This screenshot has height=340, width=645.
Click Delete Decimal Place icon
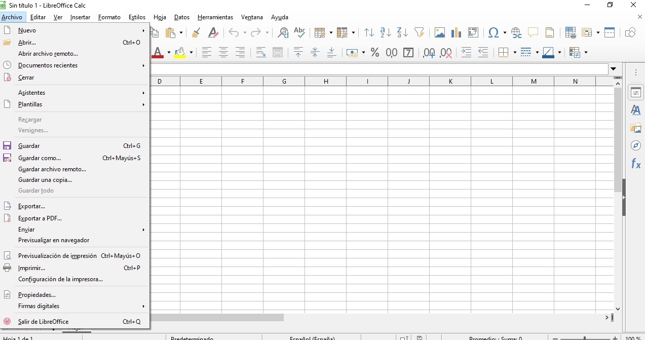click(446, 52)
